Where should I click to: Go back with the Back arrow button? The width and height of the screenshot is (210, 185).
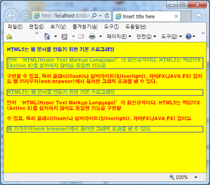click(12, 16)
